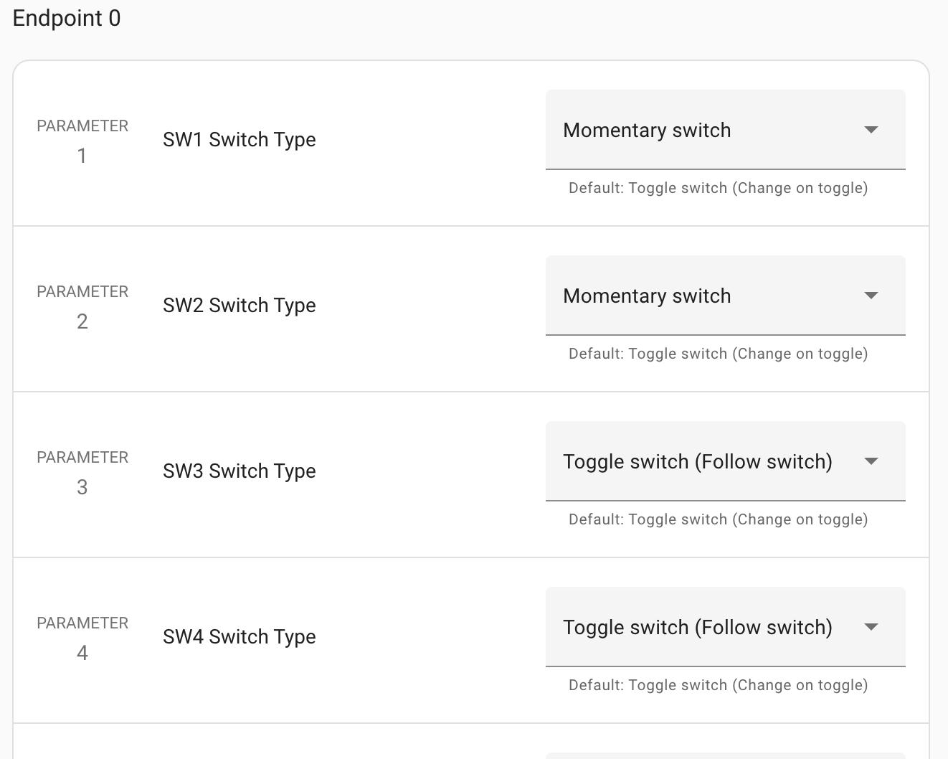Image resolution: width=948 pixels, height=759 pixels.
Task: Click the Endpoint 0 heading
Action: tap(67, 18)
